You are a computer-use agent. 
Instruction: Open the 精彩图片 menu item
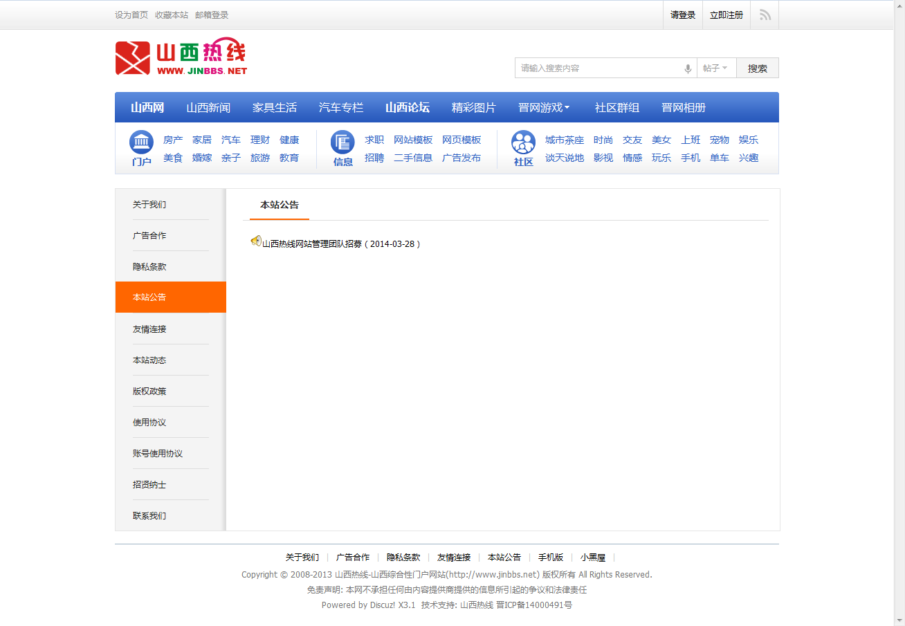473,107
